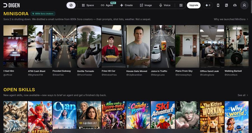Open the sparkle credits counter
This screenshot has height=133, width=252.
208,5
